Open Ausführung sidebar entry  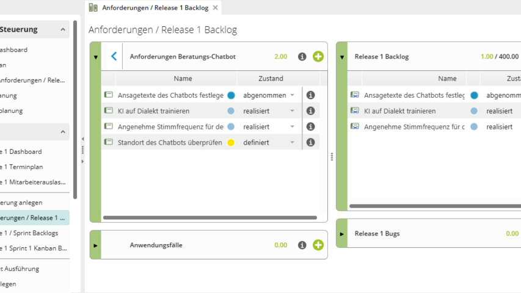[x=20, y=269]
